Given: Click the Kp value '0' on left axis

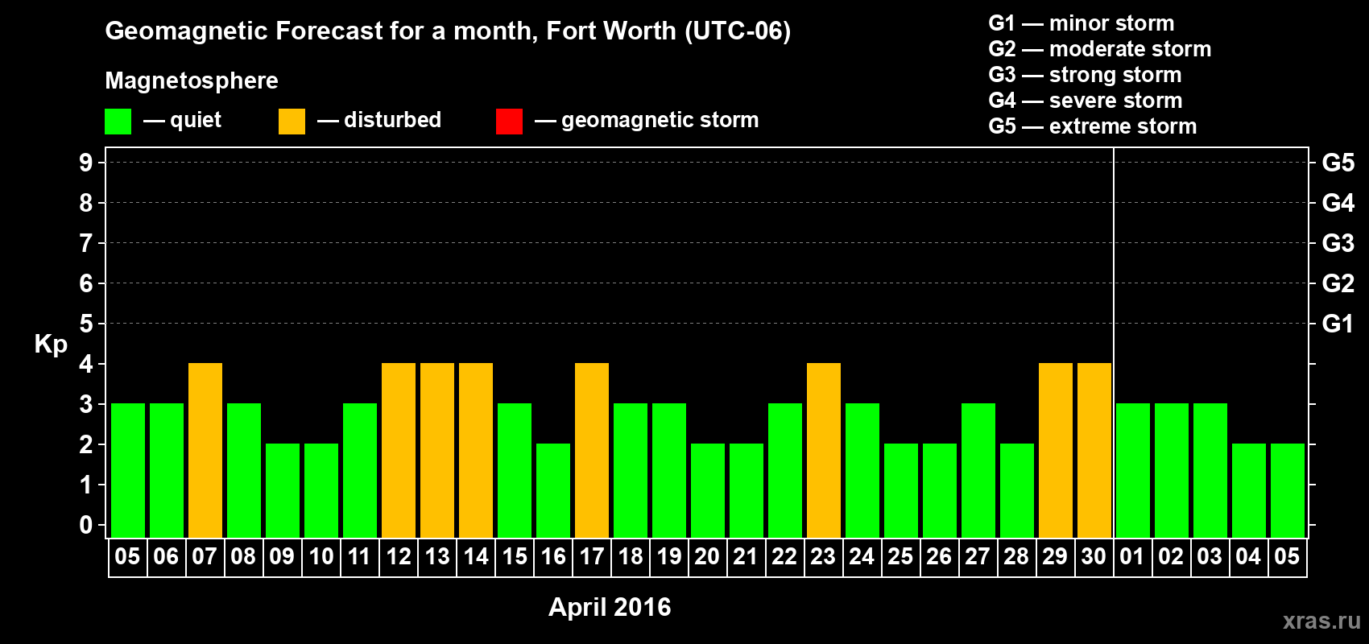Looking at the screenshot, I should tap(86, 525).
